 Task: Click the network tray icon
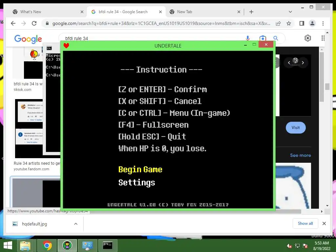pos(297,246)
